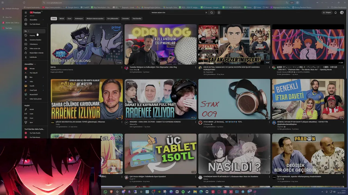Viewport: 348px width, 195px height.
Task: Open the YouTube hamburger guide menu
Action: tap(26, 12)
